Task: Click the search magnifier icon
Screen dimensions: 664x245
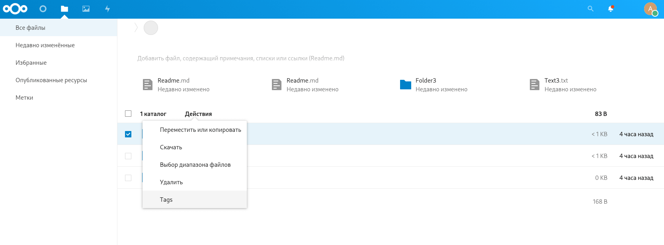Action: pos(590,9)
